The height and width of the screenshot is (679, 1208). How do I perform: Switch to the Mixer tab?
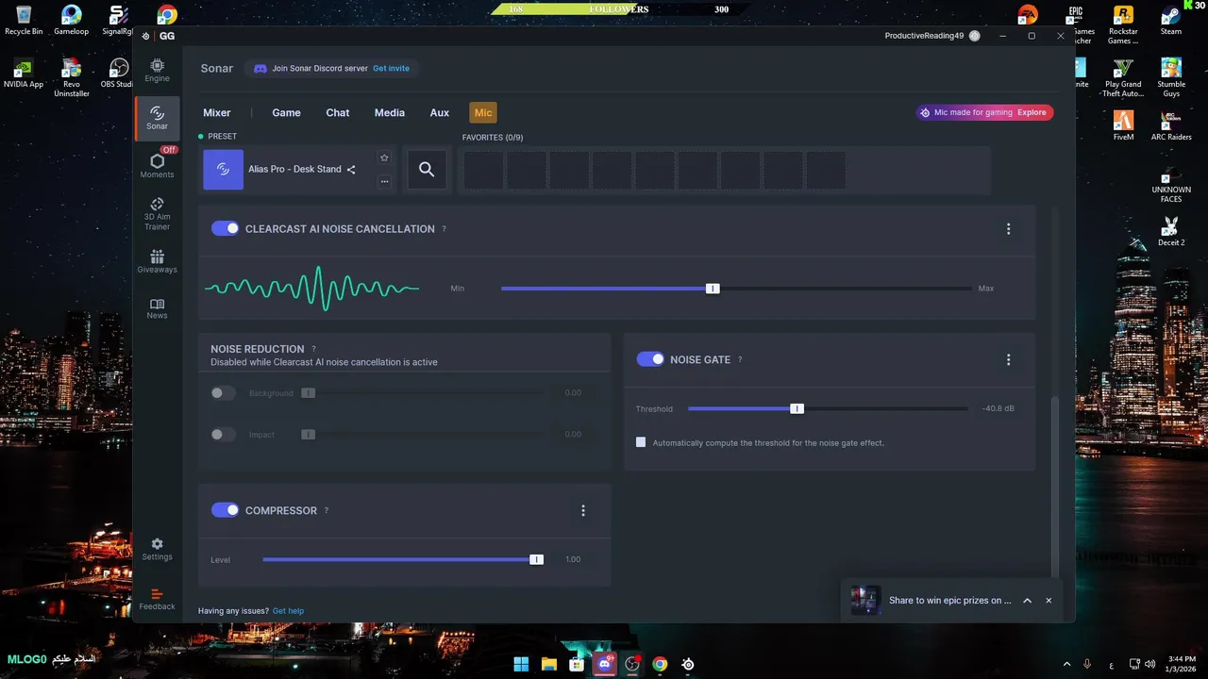click(217, 112)
